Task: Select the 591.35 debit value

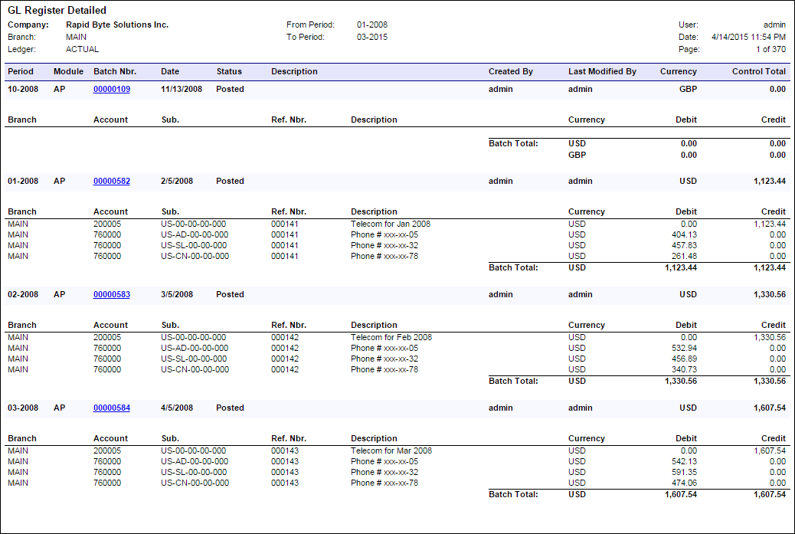Action: coord(684,472)
